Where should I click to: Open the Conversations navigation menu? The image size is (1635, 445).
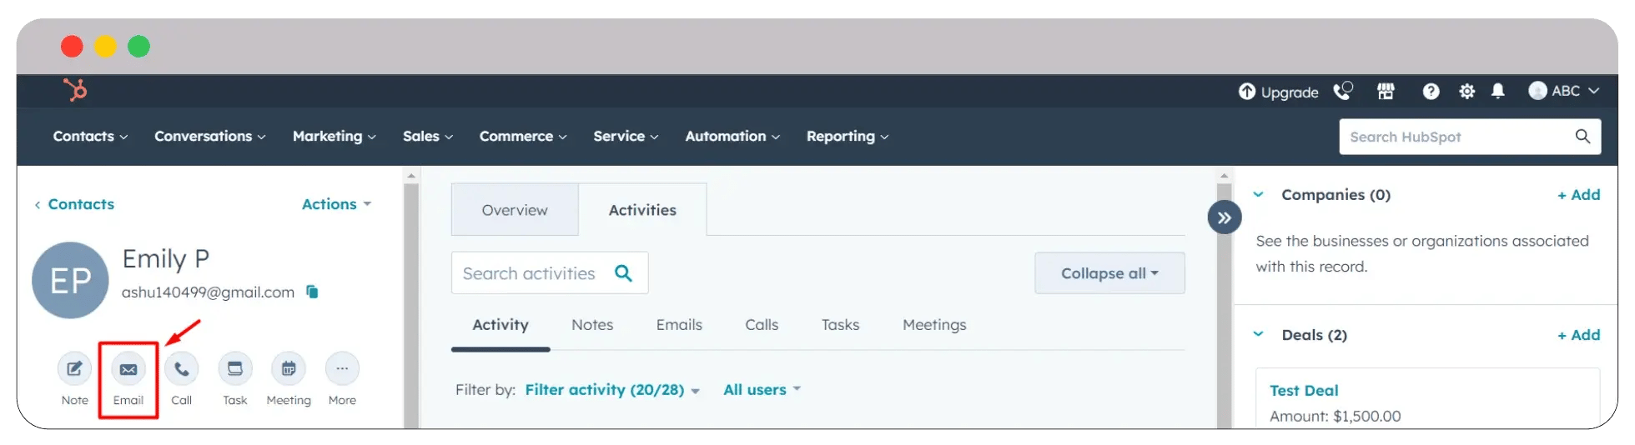pos(209,136)
